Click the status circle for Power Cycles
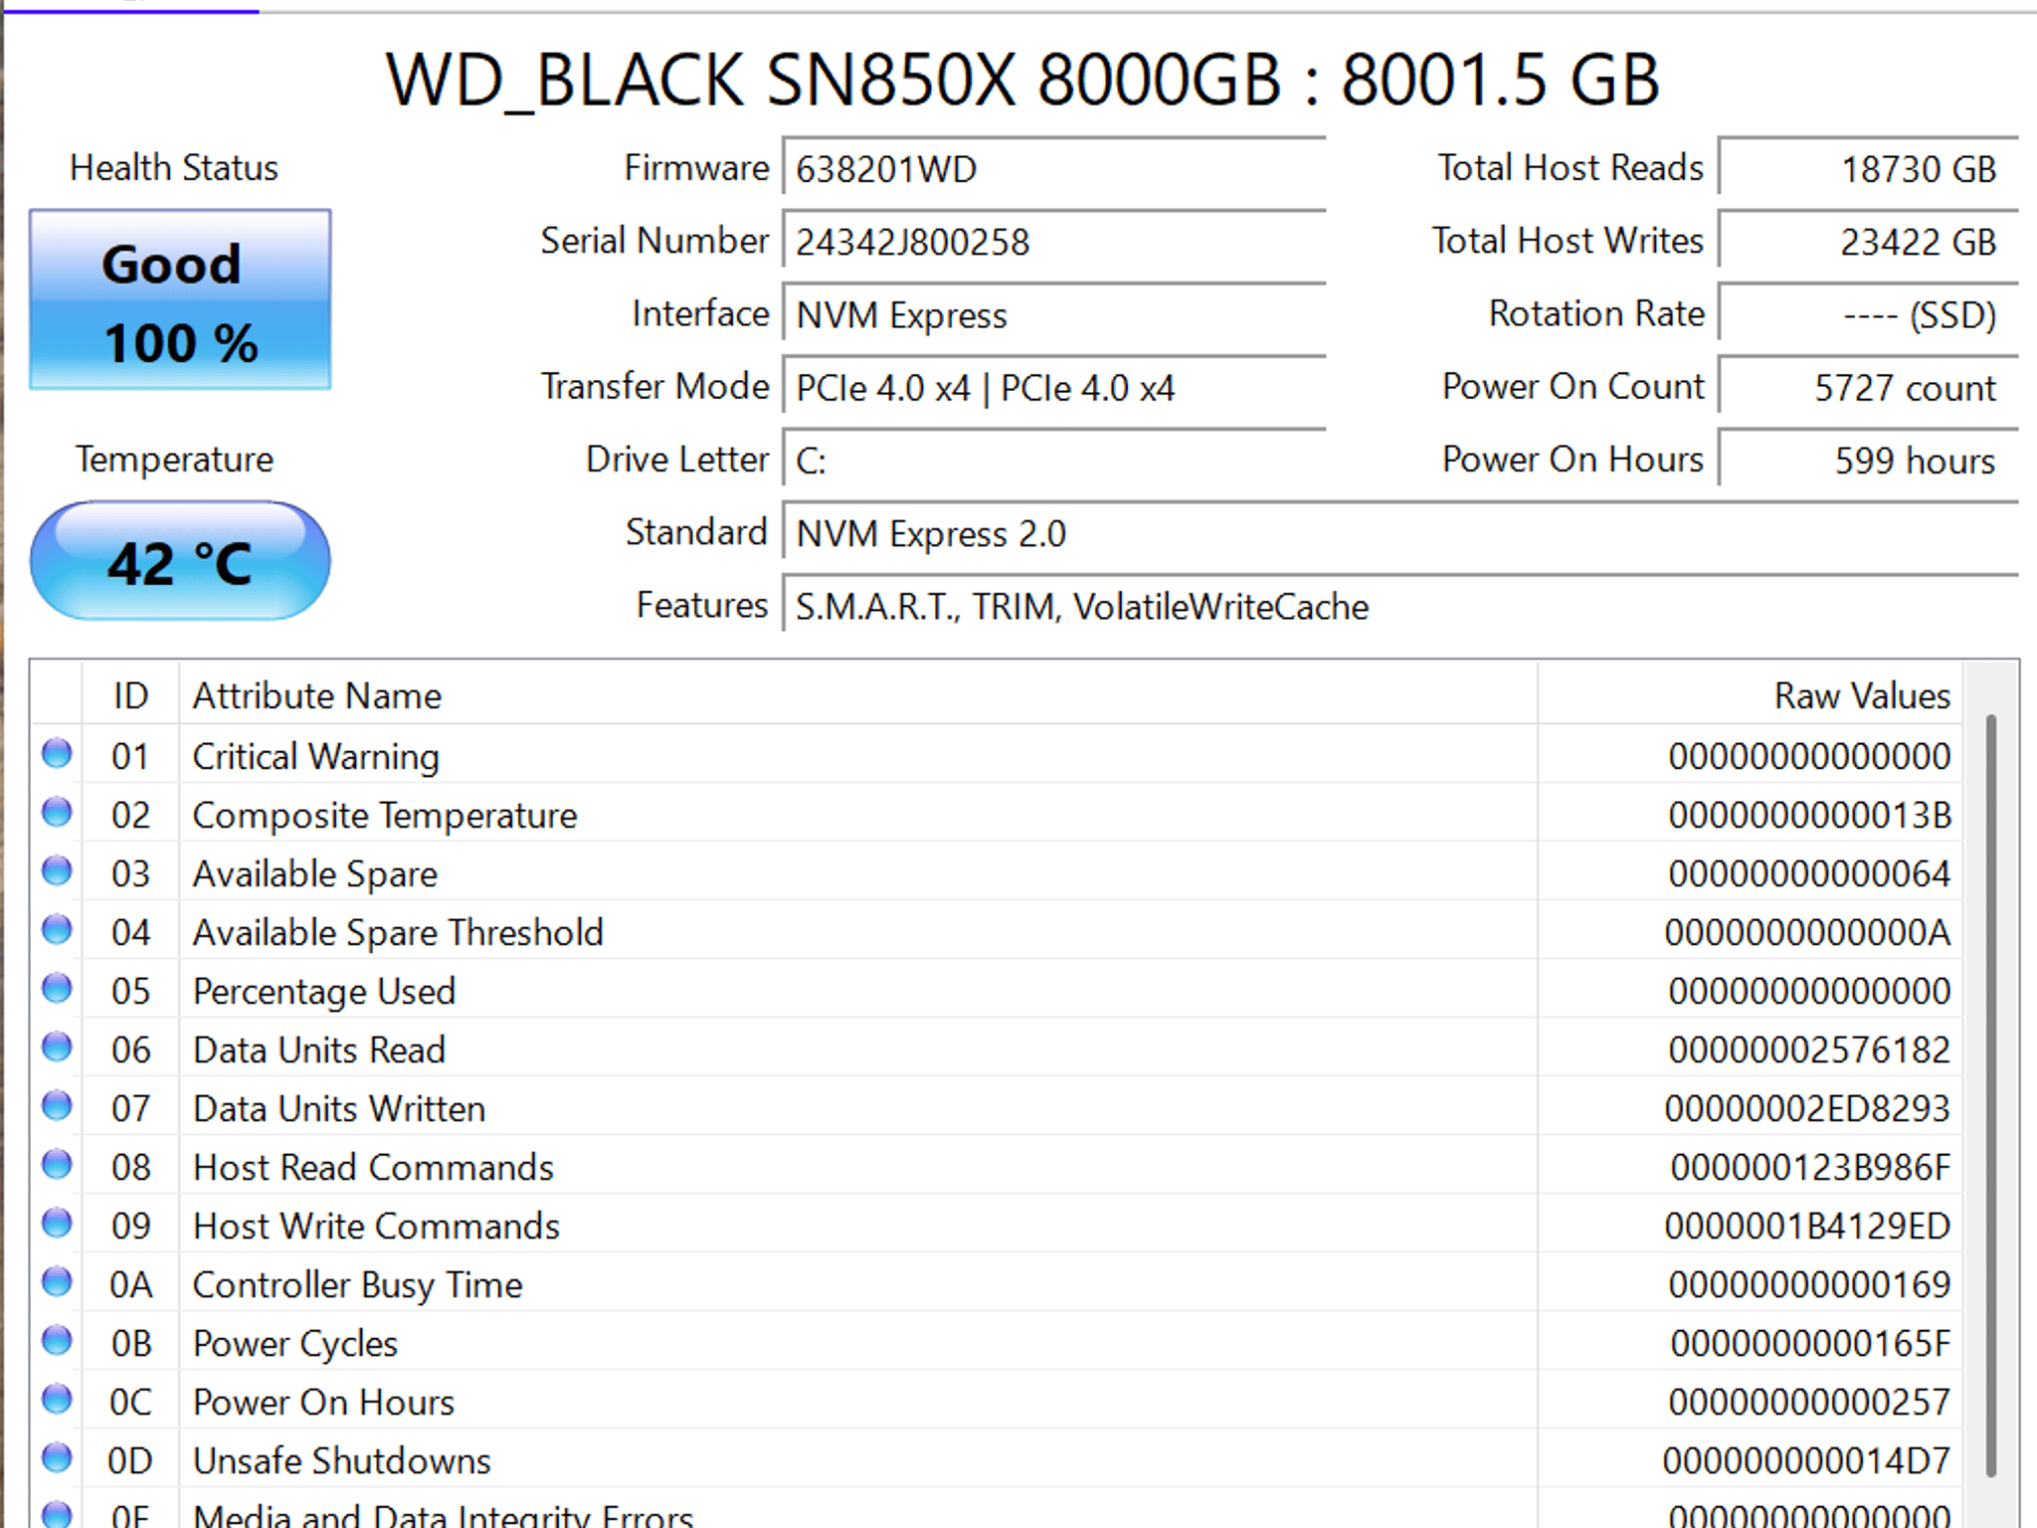This screenshot has height=1528, width=2037. click(57, 1341)
